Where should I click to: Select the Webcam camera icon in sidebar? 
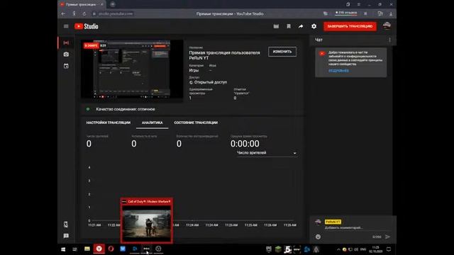[66, 55]
